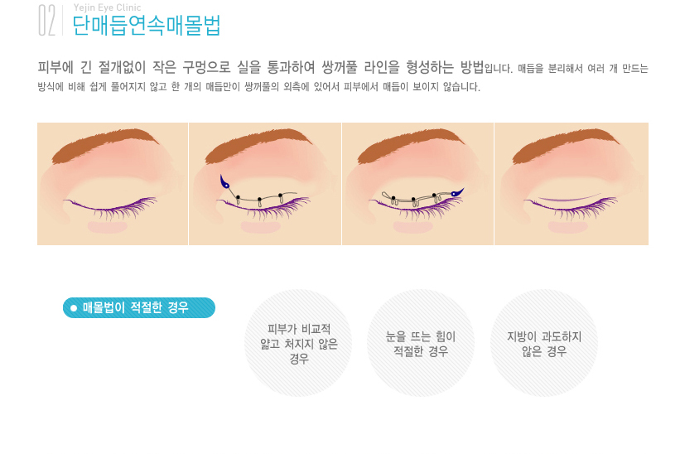Click the eyebrow in the first illustration
Image resolution: width=685 pixels, height=454 pixels.
click(105, 145)
